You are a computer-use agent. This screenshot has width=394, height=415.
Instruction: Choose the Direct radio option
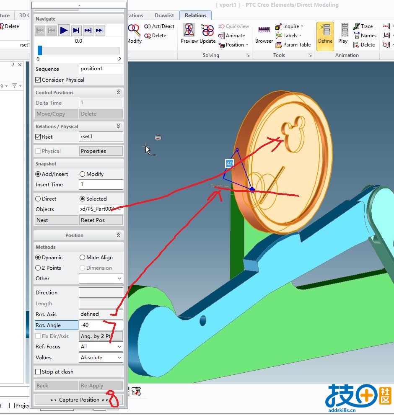click(38, 199)
